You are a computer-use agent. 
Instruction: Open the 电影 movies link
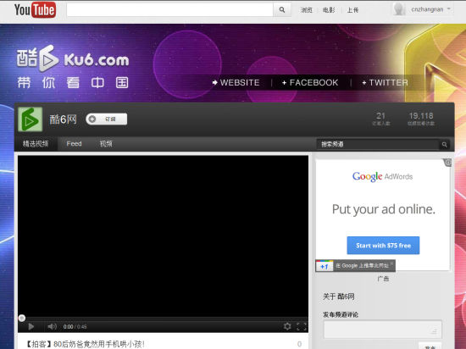pos(329,10)
